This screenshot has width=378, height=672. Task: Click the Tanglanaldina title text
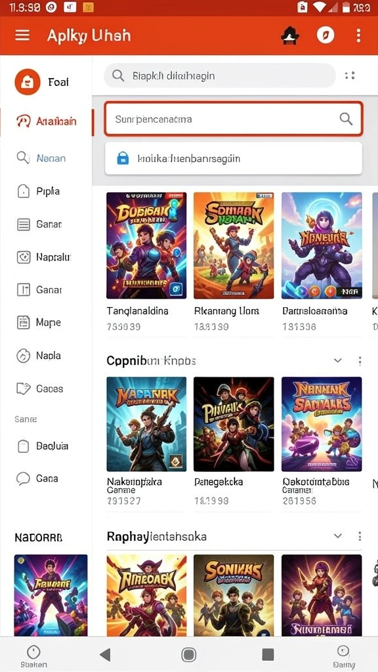click(138, 311)
